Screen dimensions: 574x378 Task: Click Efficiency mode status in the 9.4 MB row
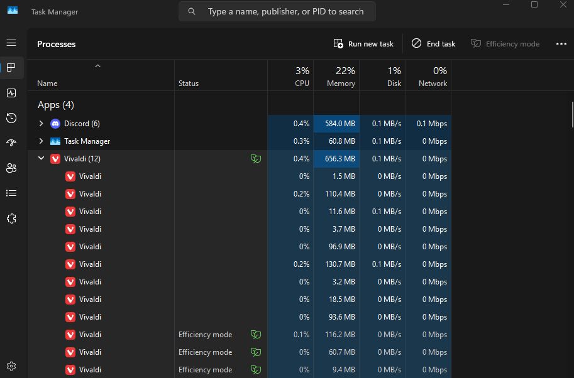tap(206, 370)
